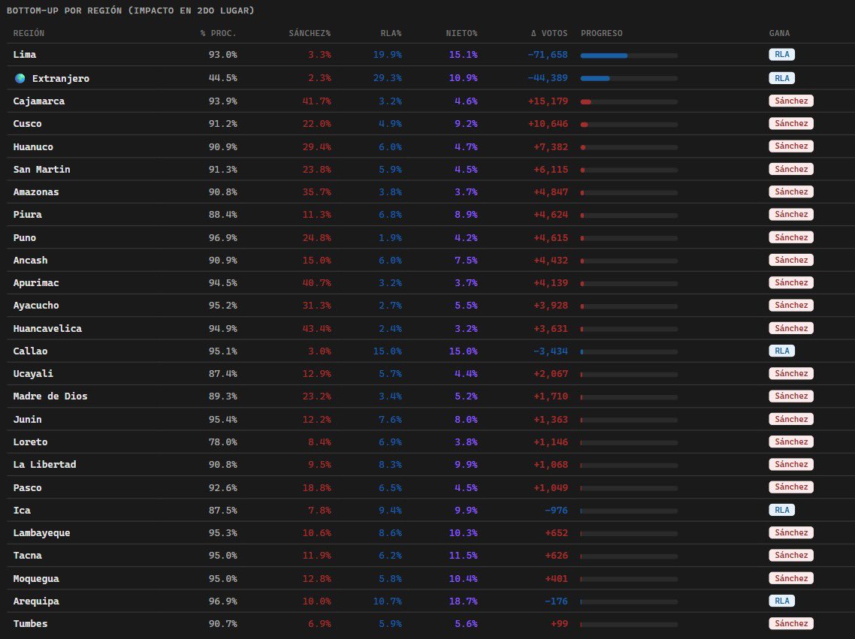Click the RLA badge in Ica row

[x=781, y=510]
